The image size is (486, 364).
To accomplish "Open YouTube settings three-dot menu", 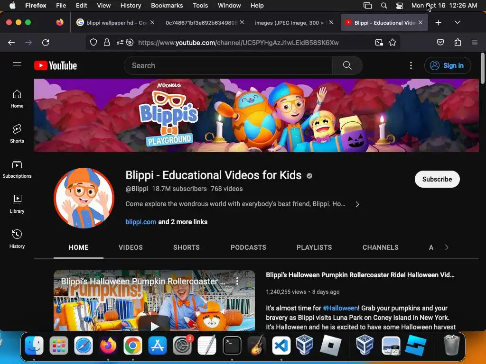I will [x=411, y=65].
